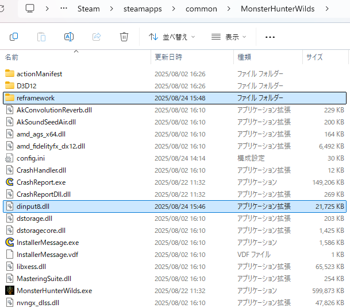Click the 2025/08/24 14:14 date of config.ini
350x308 pixels.
tap(180, 158)
